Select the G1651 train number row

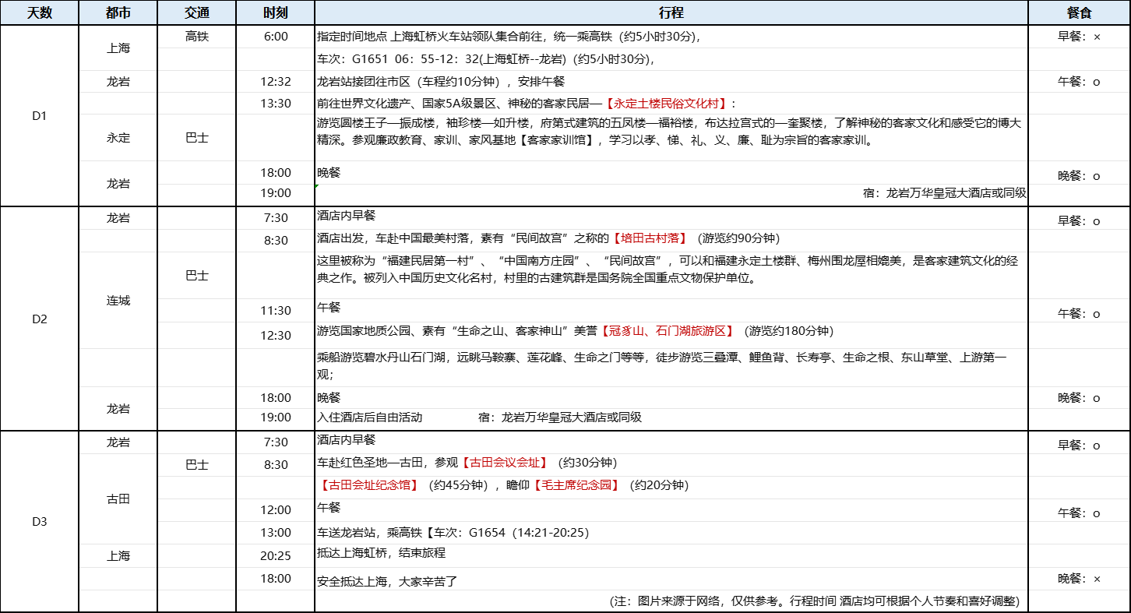point(485,59)
